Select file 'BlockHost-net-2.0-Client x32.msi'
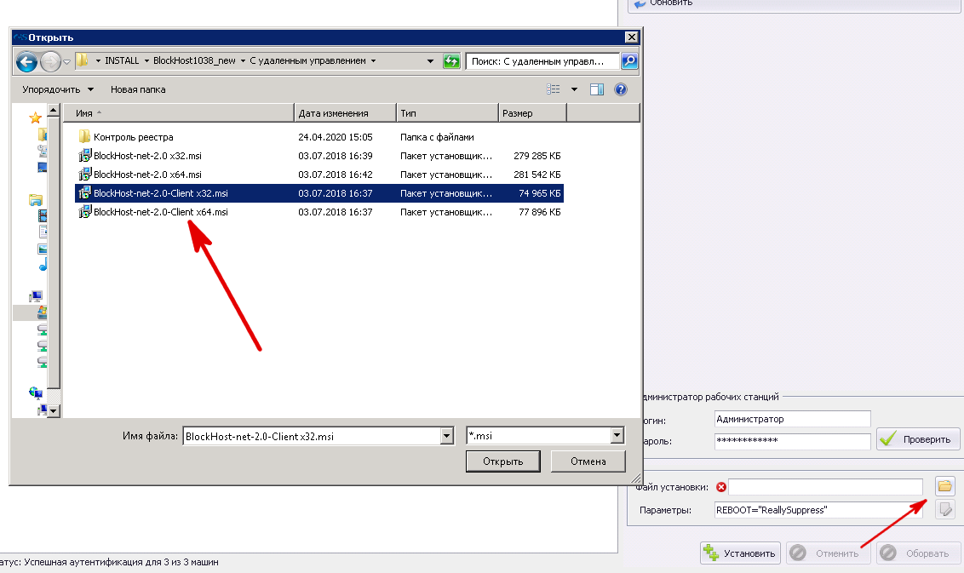Viewport: 964px width, 573px height. 319,193
